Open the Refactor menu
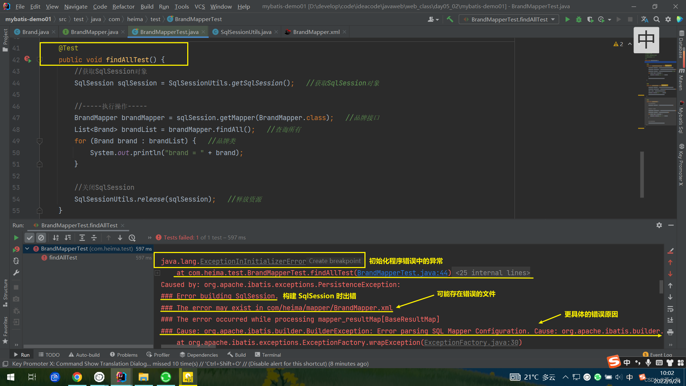686x386 pixels. coord(123,6)
